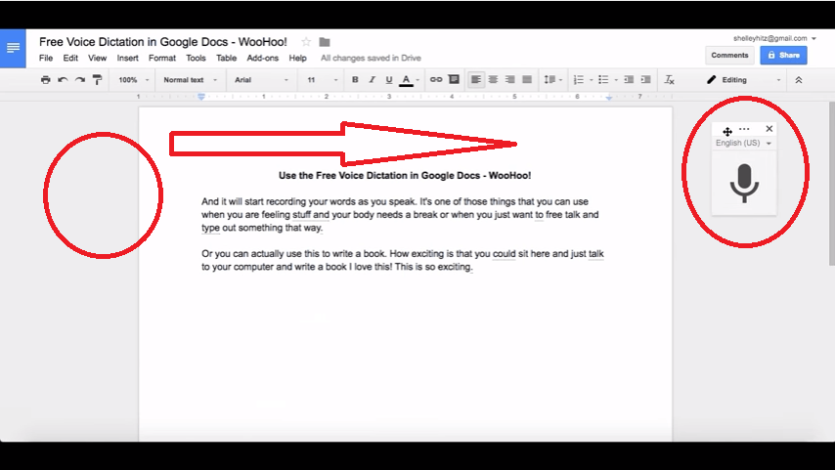Image resolution: width=835 pixels, height=470 pixels.
Task: Open the Table menu
Action: click(x=226, y=58)
